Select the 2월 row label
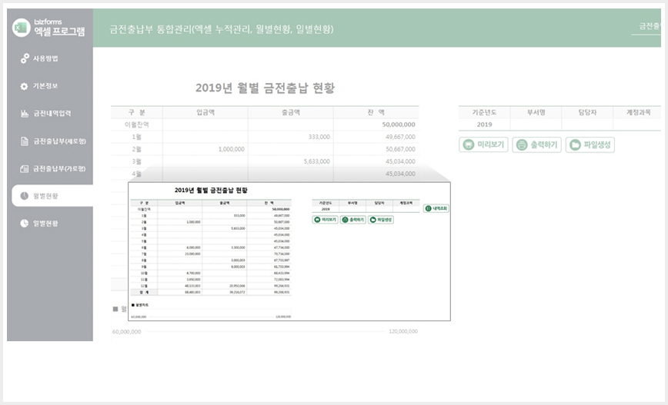Screen dimensions: 668x405 pos(137,149)
